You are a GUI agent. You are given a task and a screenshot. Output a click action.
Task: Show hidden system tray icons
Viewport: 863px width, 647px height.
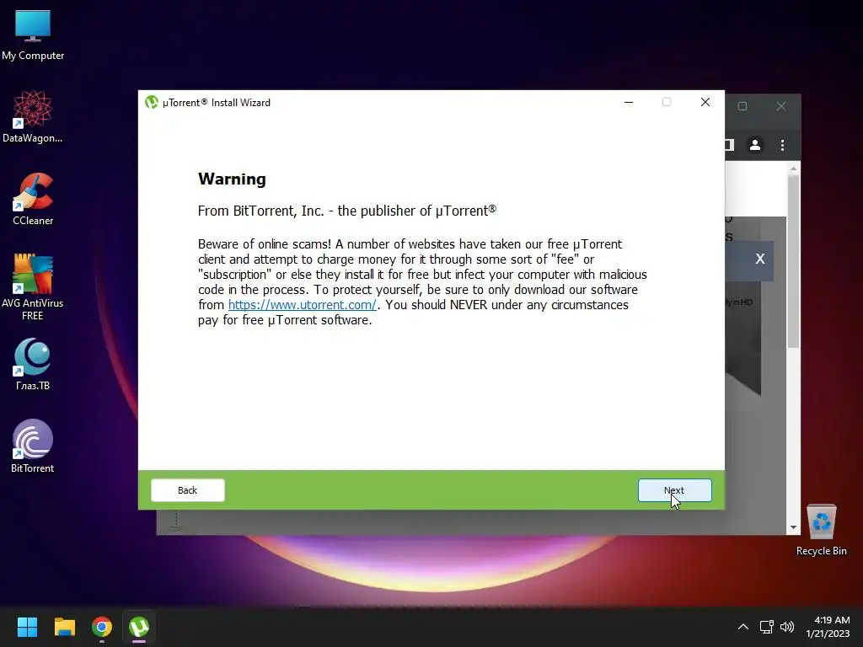(743, 627)
